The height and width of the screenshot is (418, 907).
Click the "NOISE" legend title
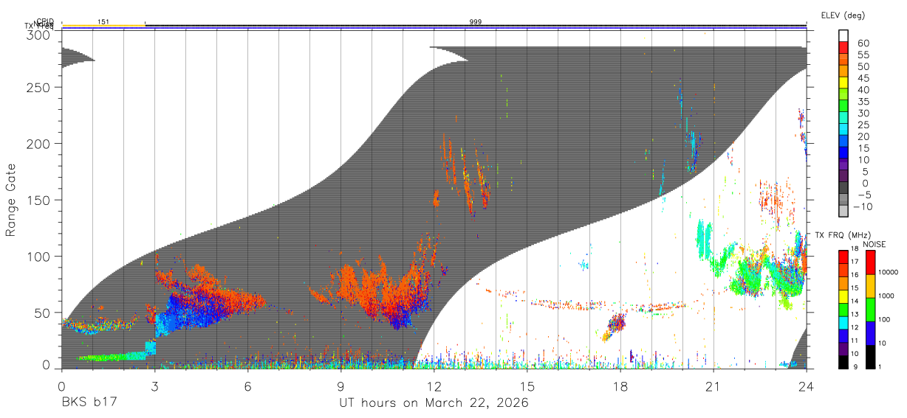click(x=874, y=244)
